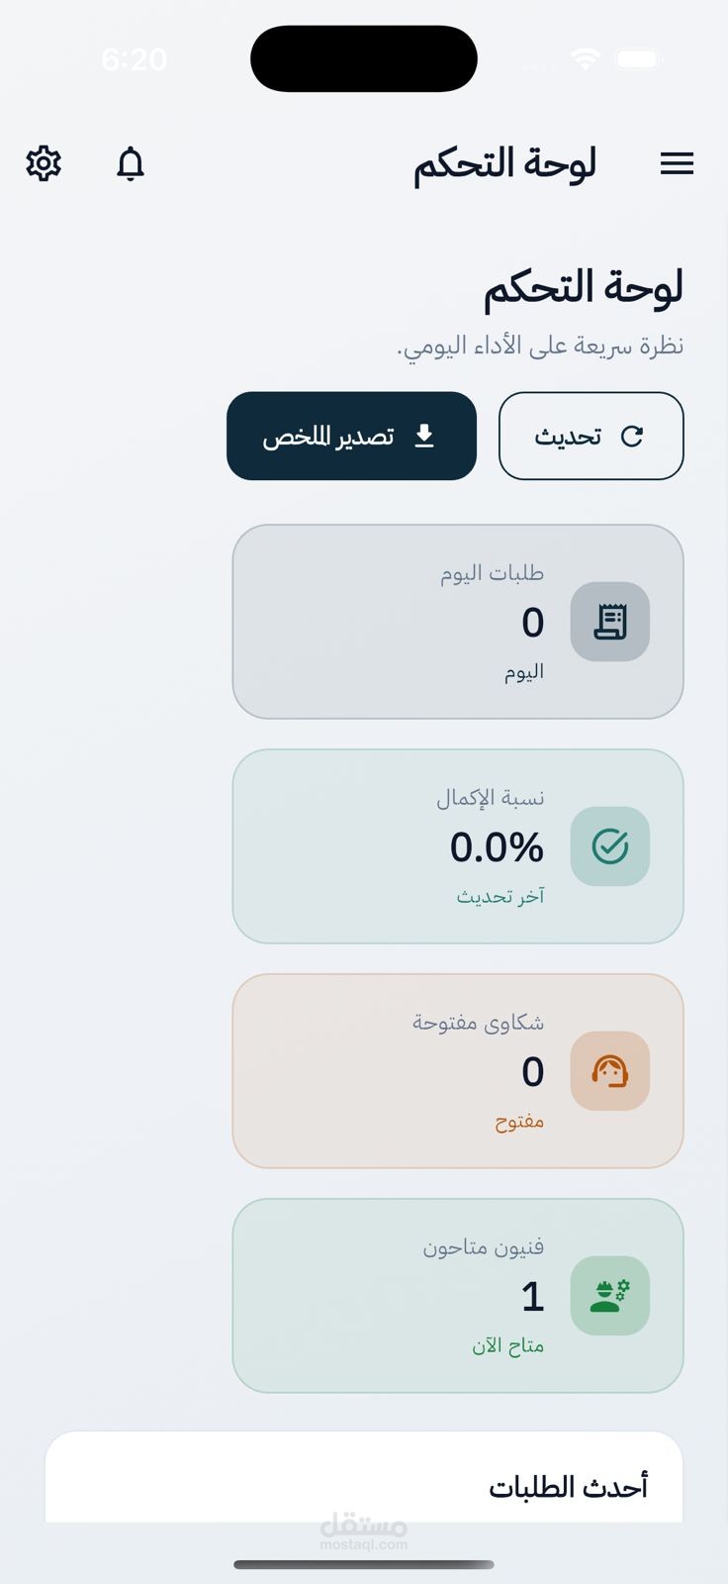Image resolution: width=728 pixels, height=1584 pixels.
Task: Select the headset icon on شكاوى مفتوحة card
Action: tap(610, 1071)
